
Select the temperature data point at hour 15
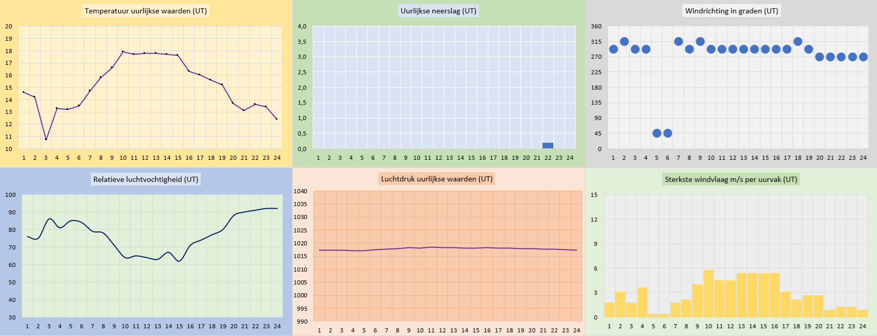click(x=178, y=55)
